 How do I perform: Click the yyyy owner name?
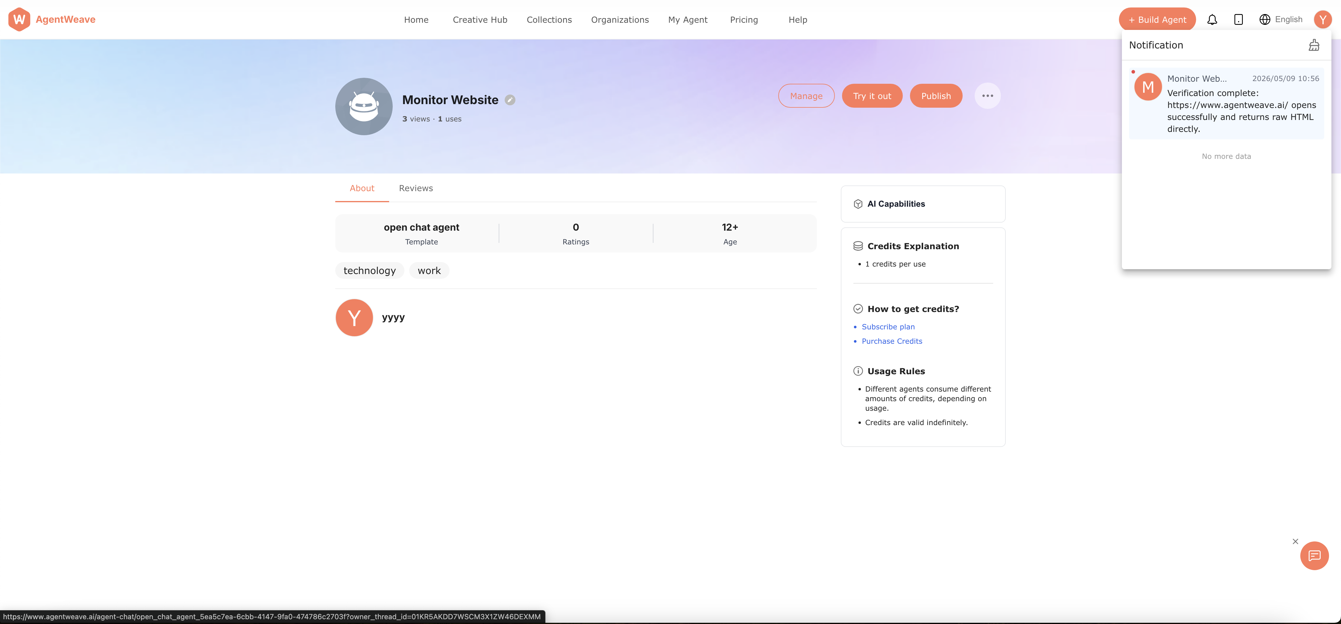click(393, 317)
